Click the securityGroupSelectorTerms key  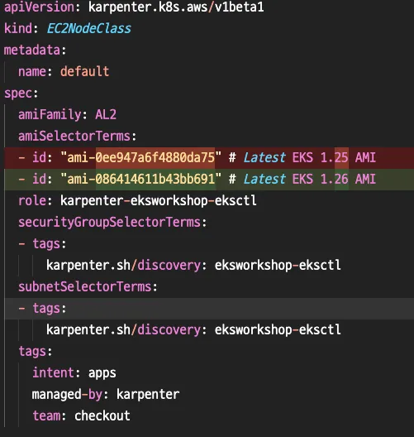point(109,222)
